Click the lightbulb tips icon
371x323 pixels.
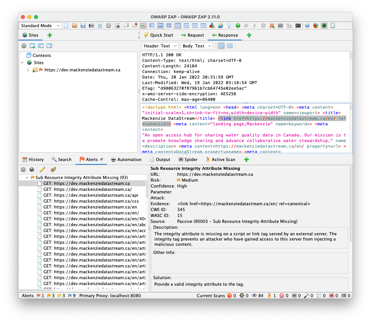point(229,26)
